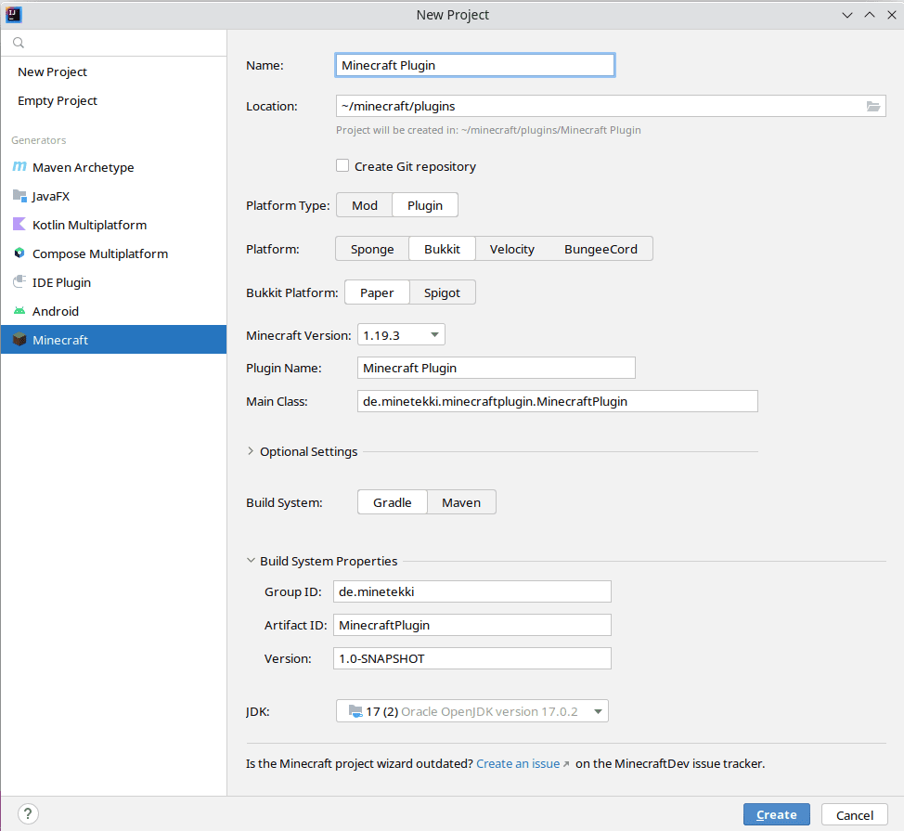Click external link arrow beside Create an issue
904x831 pixels.
point(566,764)
